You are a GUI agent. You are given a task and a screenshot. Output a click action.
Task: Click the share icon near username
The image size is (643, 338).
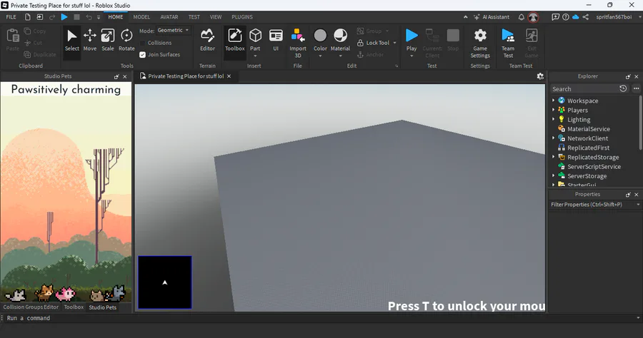tap(586, 17)
